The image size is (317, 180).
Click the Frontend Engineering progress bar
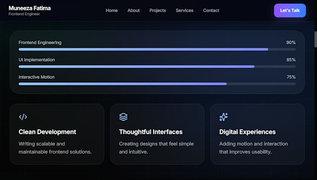157,49
